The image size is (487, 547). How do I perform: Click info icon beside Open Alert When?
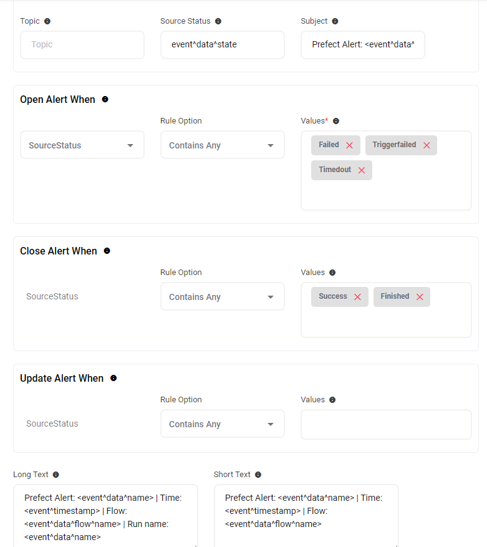[x=105, y=99]
